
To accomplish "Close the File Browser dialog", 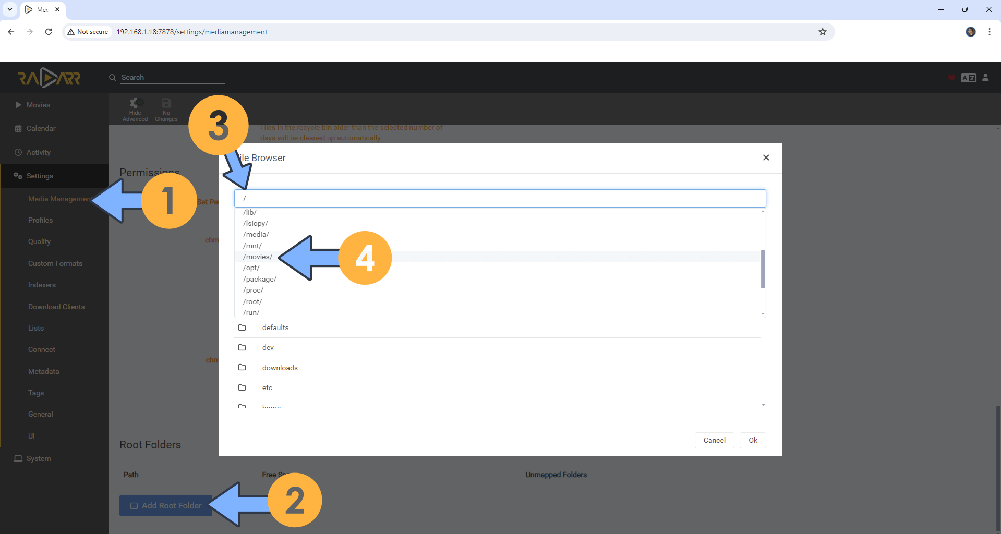I will click(x=766, y=157).
